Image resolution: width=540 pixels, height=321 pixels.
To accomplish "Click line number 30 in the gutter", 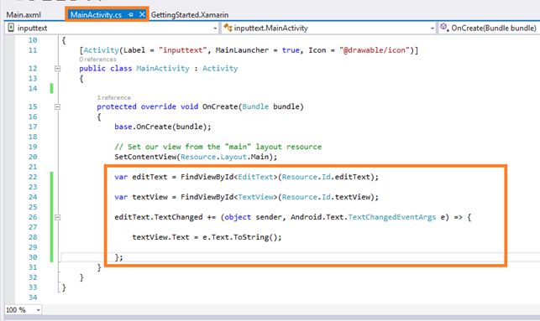I will 33,257.
